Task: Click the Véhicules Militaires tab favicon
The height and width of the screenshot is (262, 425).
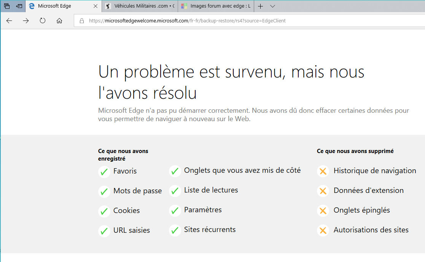Action: (108, 6)
